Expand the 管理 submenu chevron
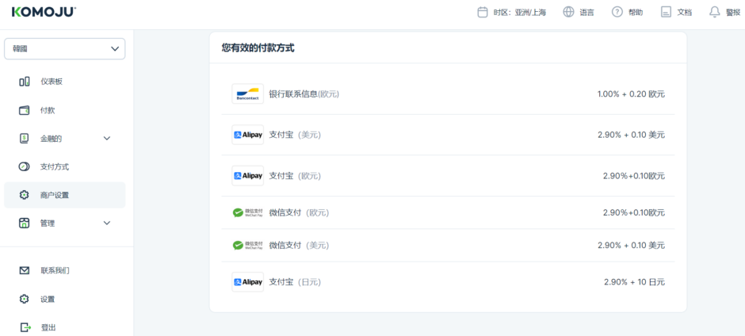Screen dimensions: 745x336 107,223
